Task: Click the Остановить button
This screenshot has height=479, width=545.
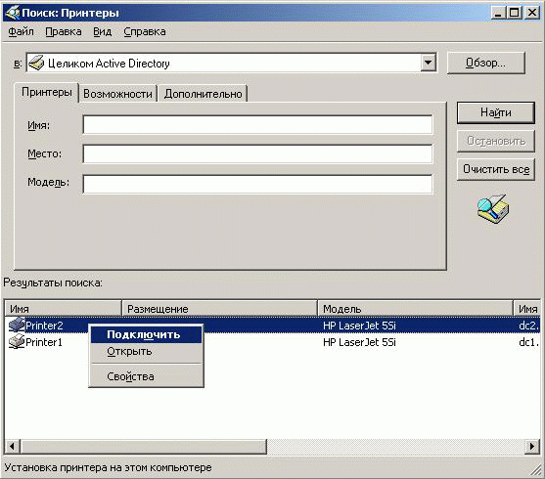Action: (x=496, y=141)
